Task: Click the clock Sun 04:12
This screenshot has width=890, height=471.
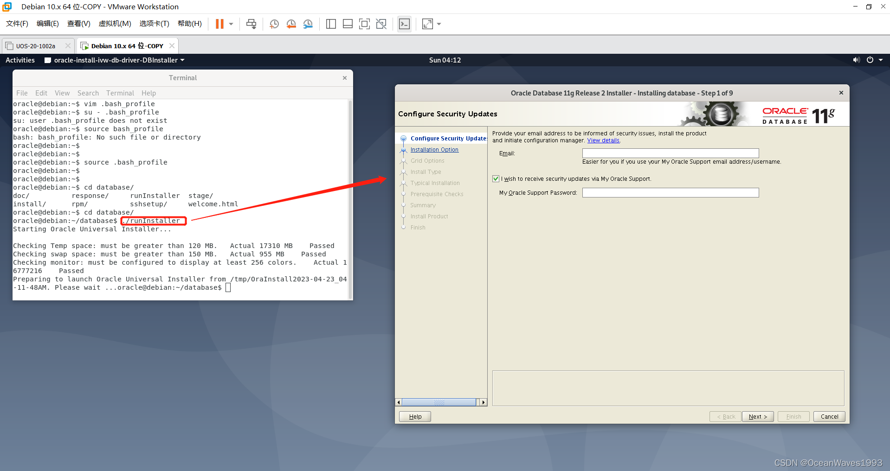Action: [x=445, y=60]
